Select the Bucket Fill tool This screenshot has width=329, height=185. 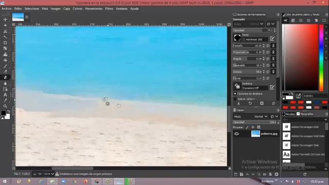coord(5,60)
